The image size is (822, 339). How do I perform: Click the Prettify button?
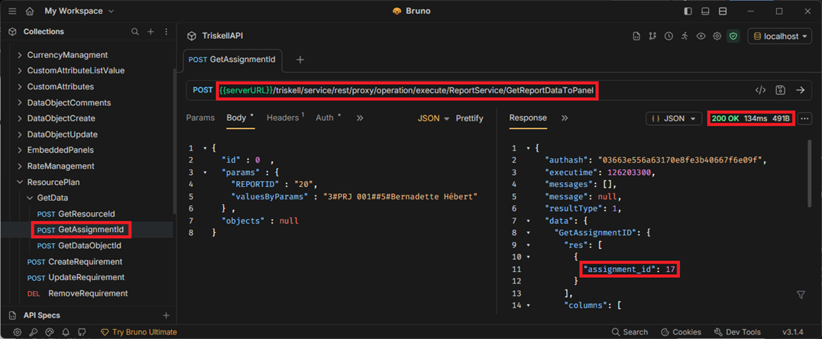coord(469,118)
